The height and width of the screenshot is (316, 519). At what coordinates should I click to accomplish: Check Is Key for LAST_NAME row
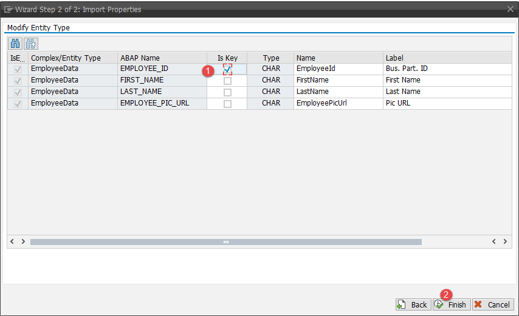point(227,92)
